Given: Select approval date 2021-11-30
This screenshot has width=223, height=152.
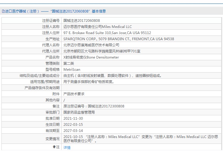Looking at the screenshot, I should [73, 119].
